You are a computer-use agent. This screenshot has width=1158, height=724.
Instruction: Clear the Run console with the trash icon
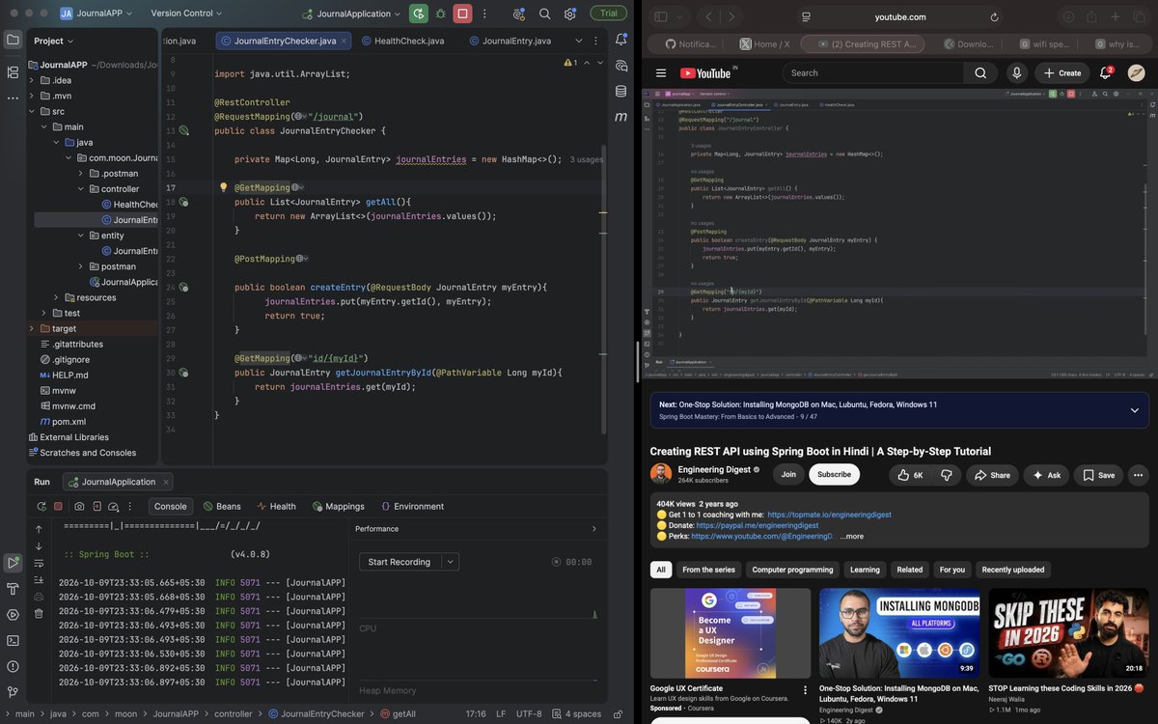(x=39, y=613)
